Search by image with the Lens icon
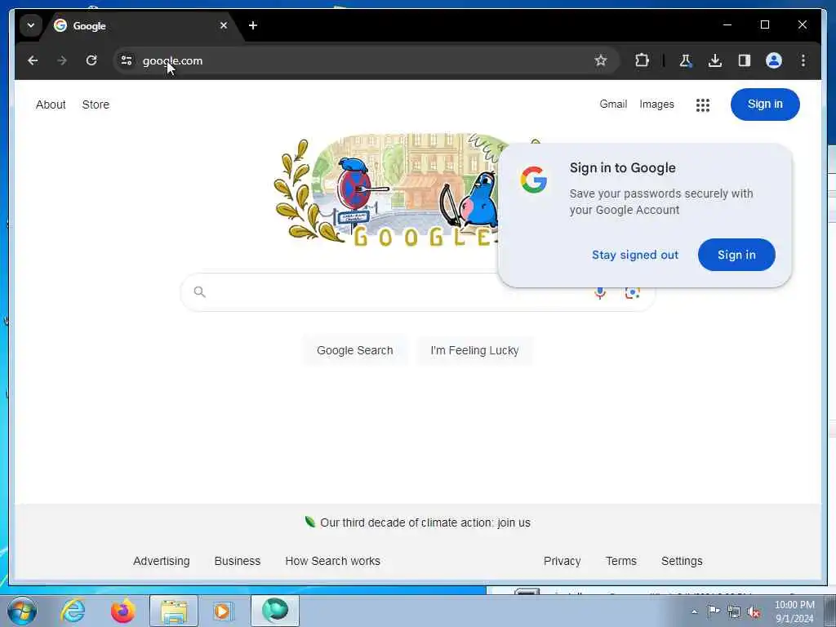Image resolution: width=836 pixels, height=627 pixels. click(633, 293)
